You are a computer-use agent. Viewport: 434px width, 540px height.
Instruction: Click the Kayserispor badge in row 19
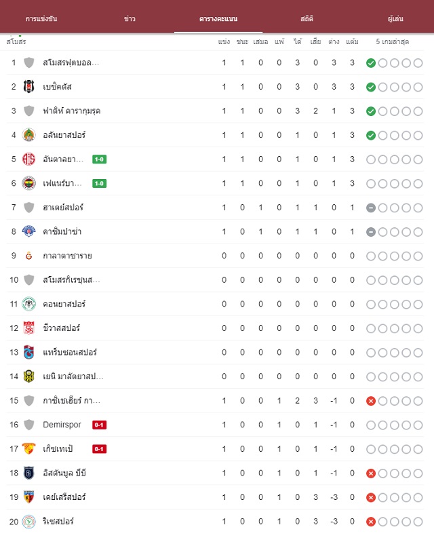tap(29, 497)
